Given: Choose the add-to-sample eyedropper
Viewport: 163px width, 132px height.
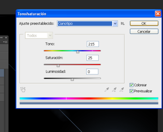Looking at the screenshot, I should [x=114, y=90].
